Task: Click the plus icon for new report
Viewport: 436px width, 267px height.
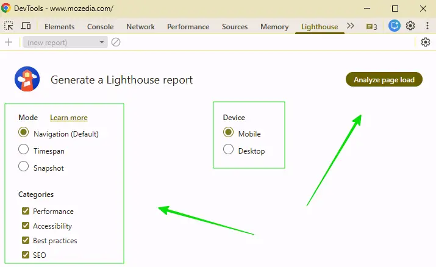Action: (x=9, y=42)
